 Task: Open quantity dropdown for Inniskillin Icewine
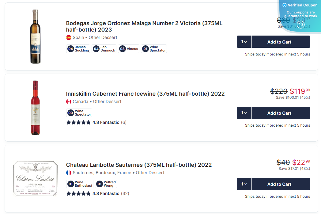click(244, 113)
